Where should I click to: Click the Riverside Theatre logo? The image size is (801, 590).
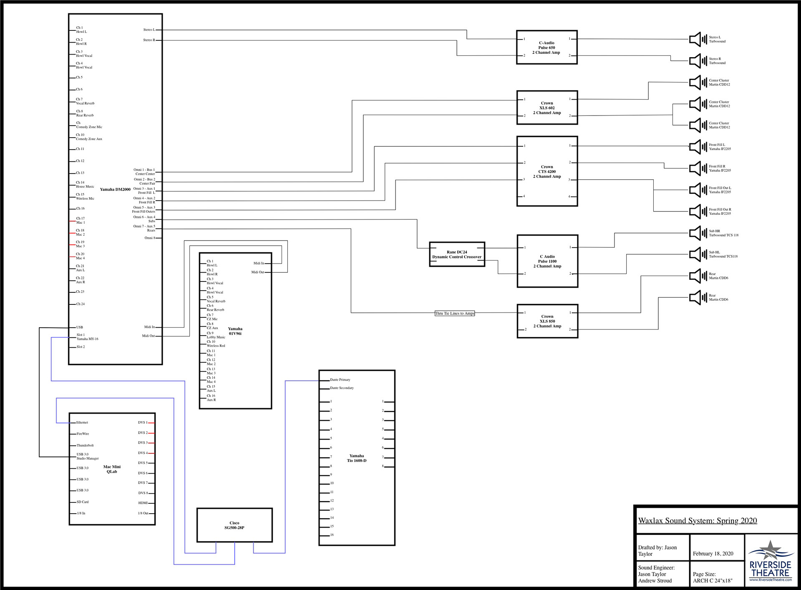(771, 561)
